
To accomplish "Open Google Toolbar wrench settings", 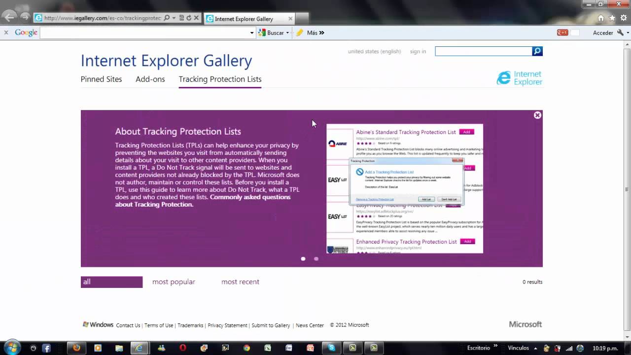I will (x=620, y=33).
